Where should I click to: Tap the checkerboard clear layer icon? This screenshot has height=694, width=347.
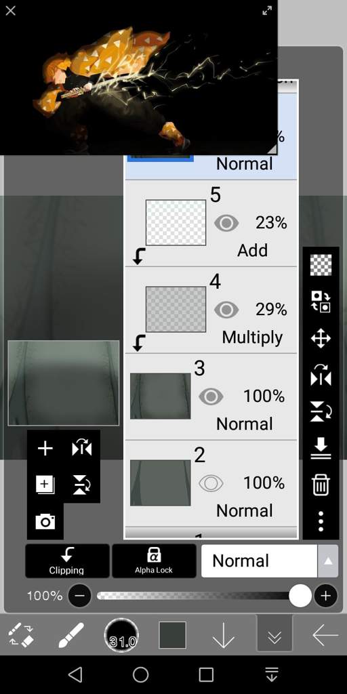[x=321, y=265]
